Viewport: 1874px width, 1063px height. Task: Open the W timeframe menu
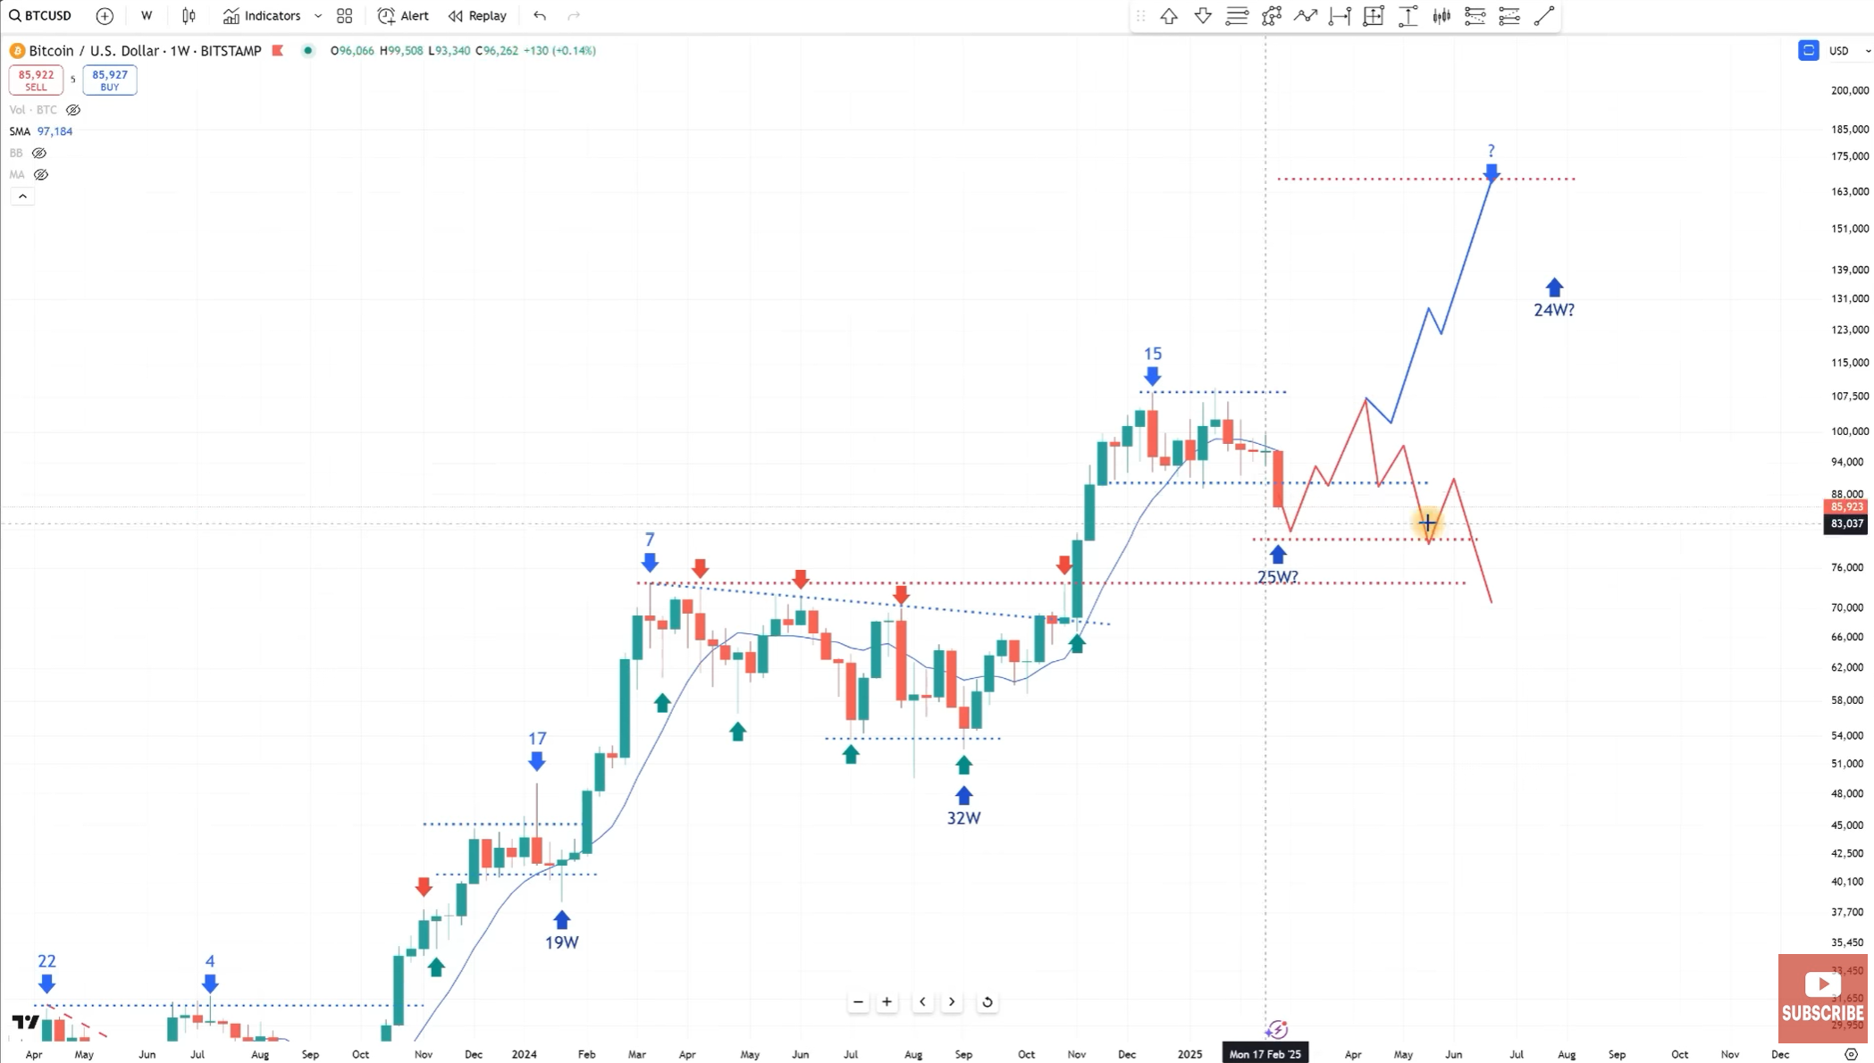pyautogui.click(x=146, y=15)
